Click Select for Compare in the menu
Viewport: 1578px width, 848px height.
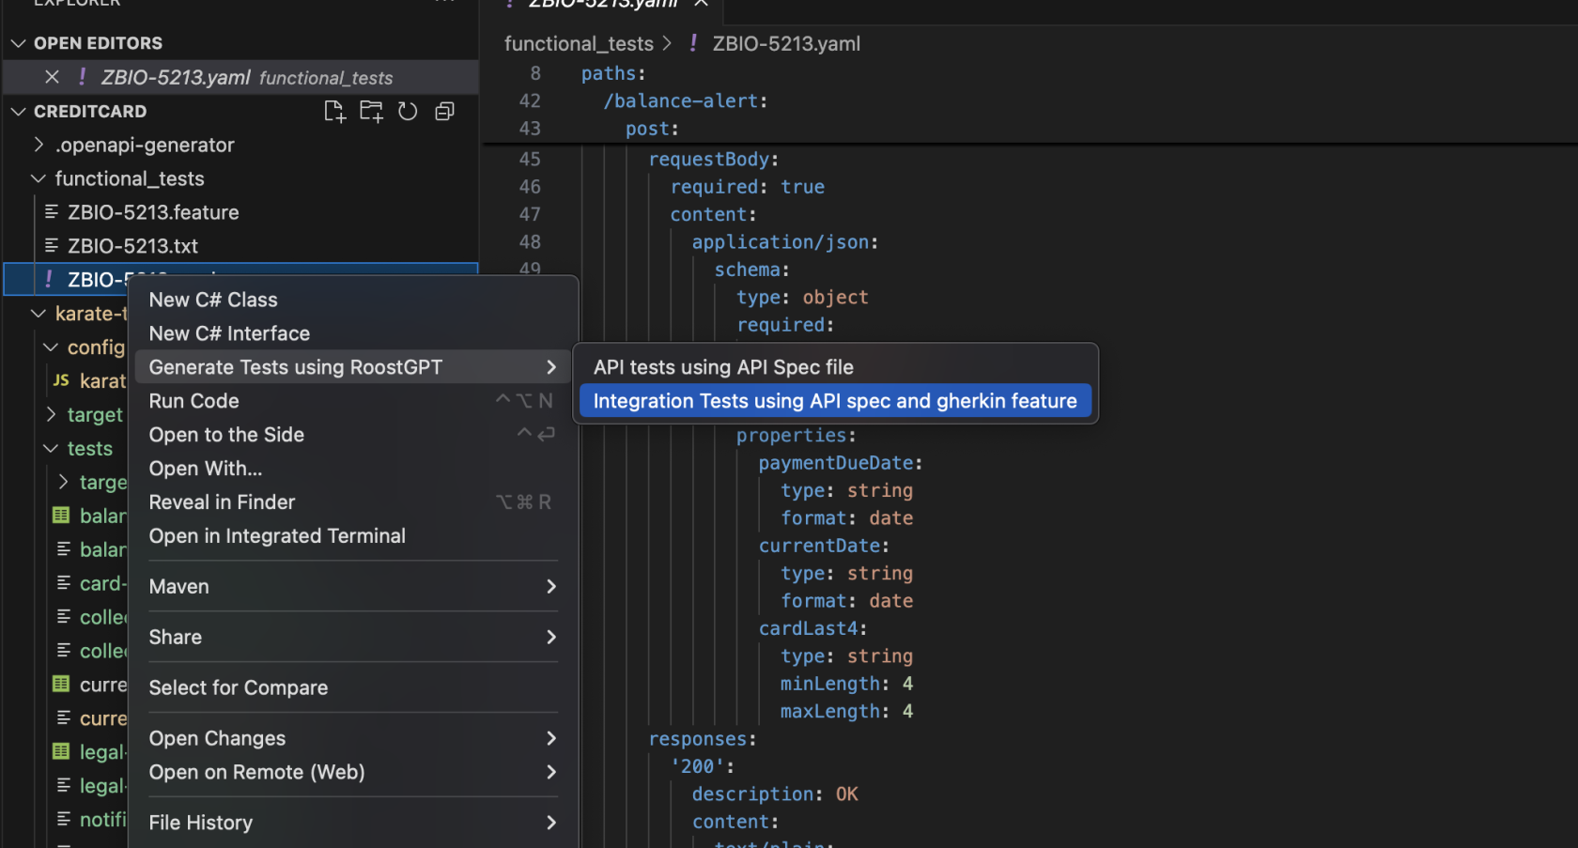[x=239, y=687]
